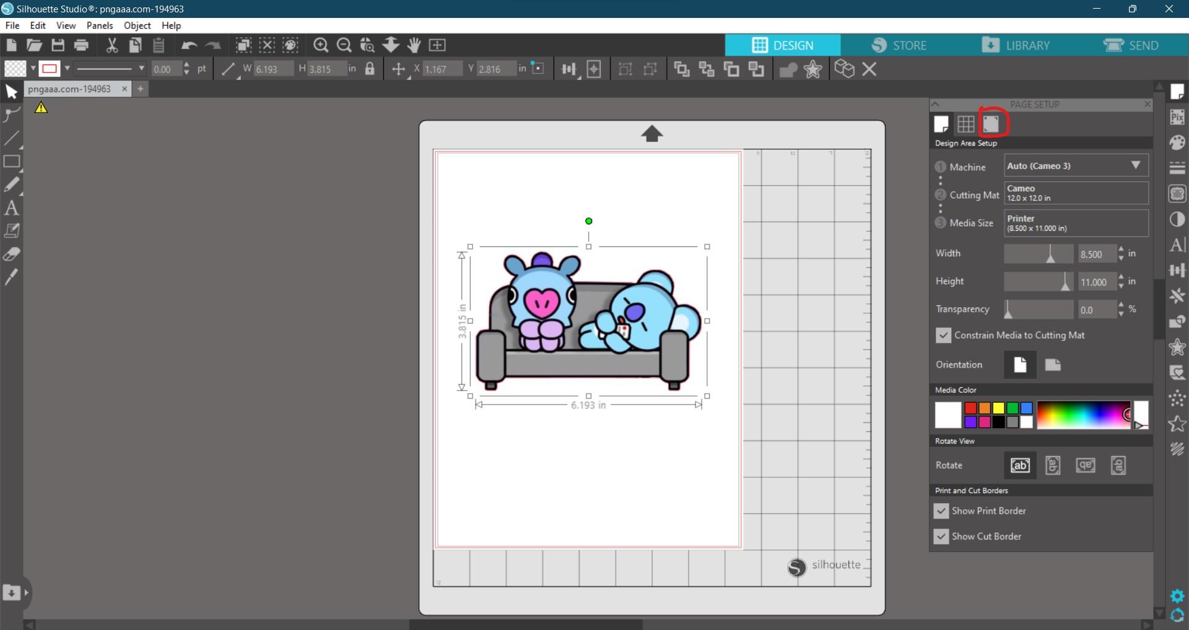Click Fit to Window icon
Screen dimensions: 1189x630
[437, 45]
